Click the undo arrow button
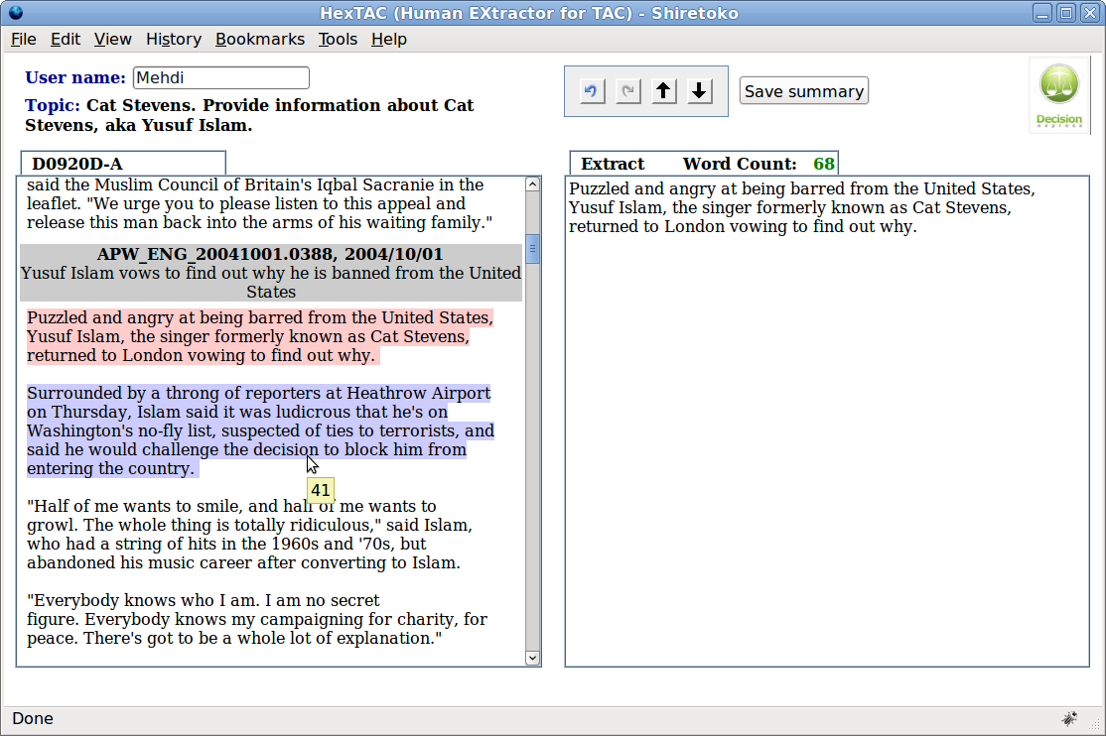The image size is (1106, 736). [x=591, y=91]
